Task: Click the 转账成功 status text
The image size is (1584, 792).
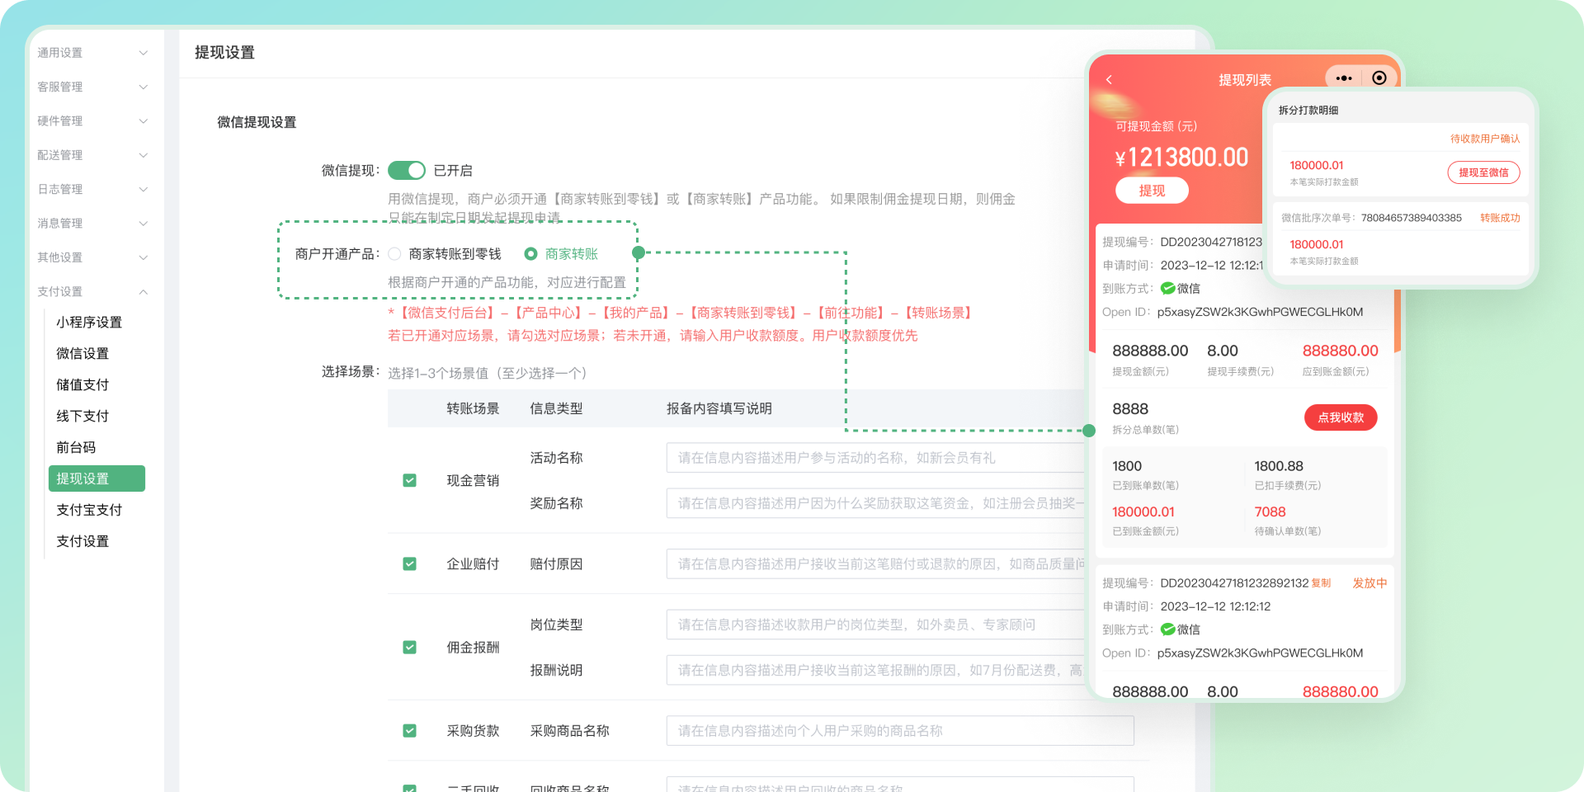Action: [x=1500, y=218]
